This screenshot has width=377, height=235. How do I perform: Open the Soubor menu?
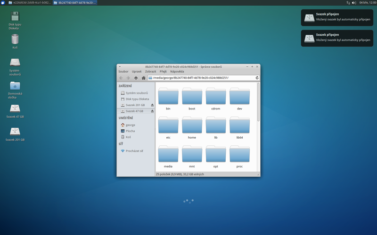123,72
